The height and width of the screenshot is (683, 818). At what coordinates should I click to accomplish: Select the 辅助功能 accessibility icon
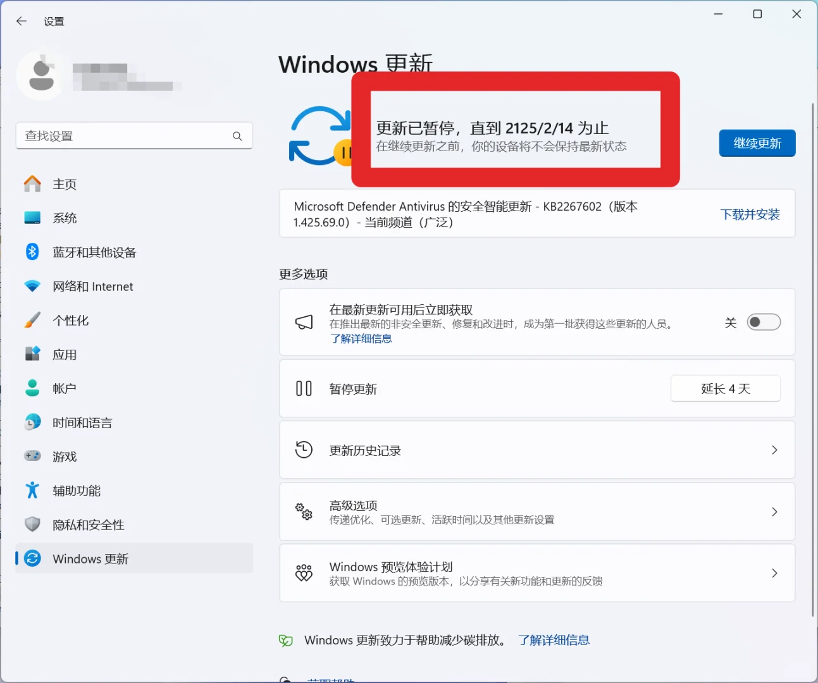[x=32, y=490]
